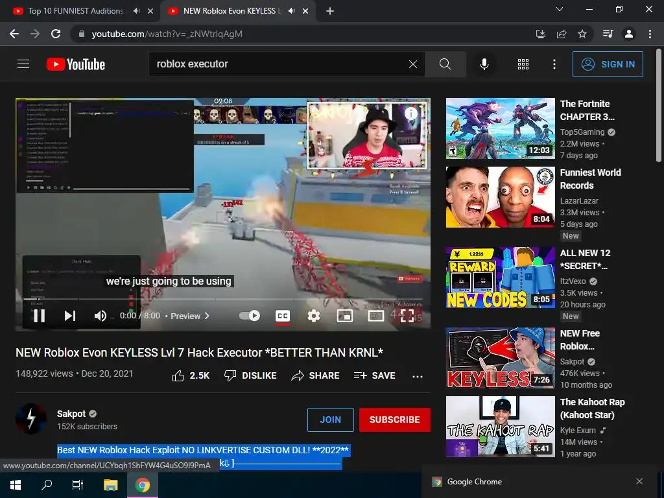Toggle closed captions CC button
The height and width of the screenshot is (498, 664).
283,316
